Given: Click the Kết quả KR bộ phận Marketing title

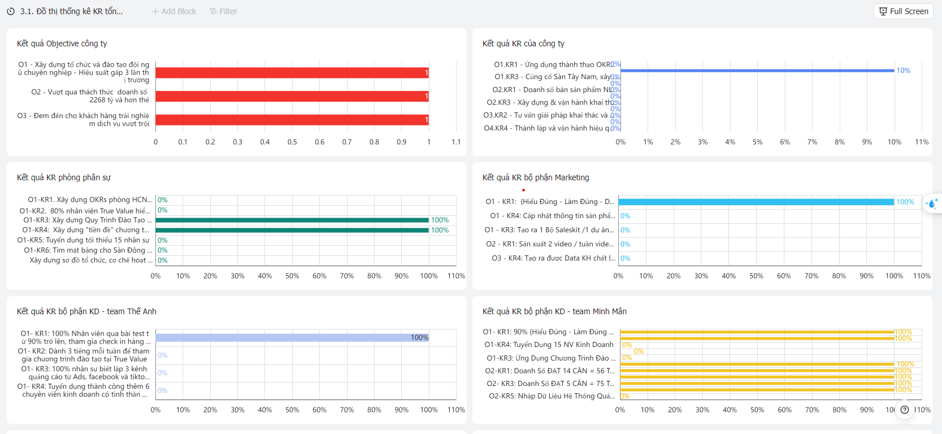Looking at the screenshot, I should point(536,177).
